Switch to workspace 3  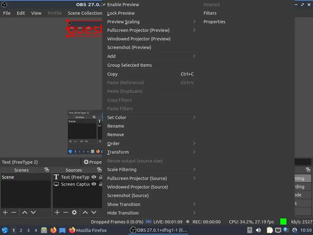coord(28,230)
